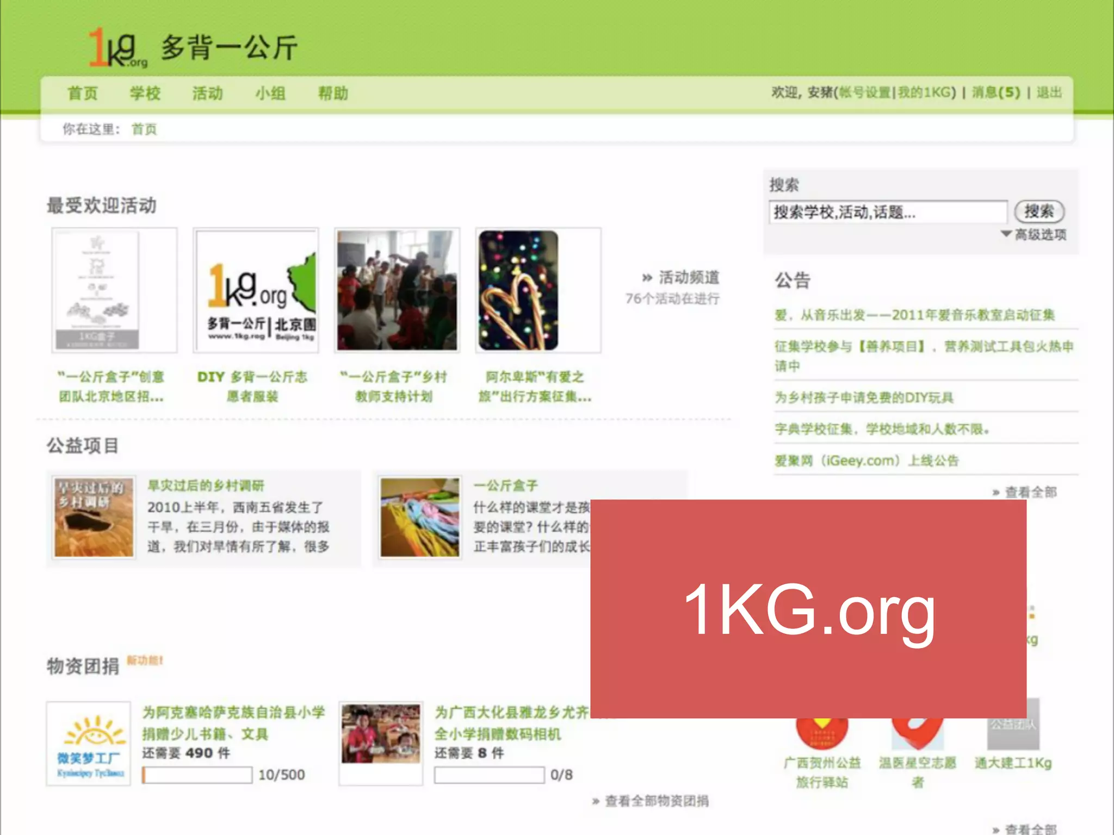
Task: Go to the 活动 navigation item
Action: pos(208,94)
